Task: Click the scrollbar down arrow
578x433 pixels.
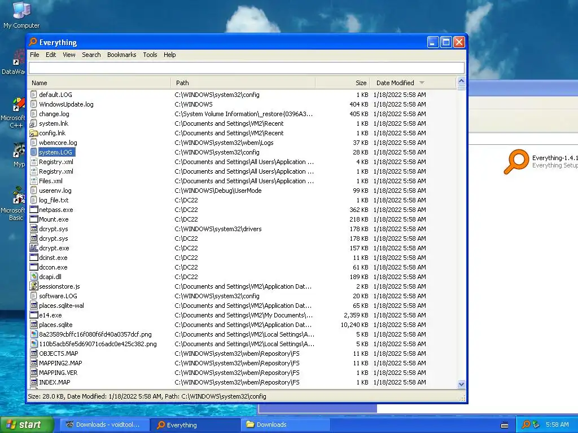Action: [461, 384]
